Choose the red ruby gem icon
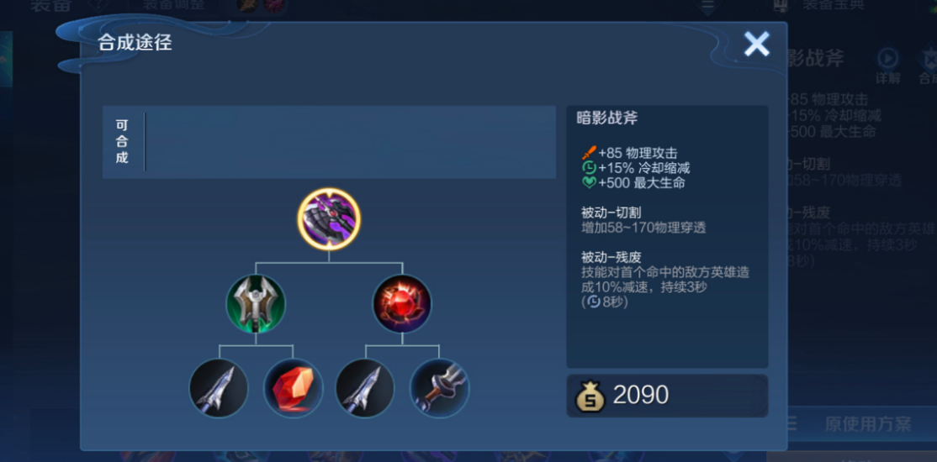937x462 pixels. 293,388
